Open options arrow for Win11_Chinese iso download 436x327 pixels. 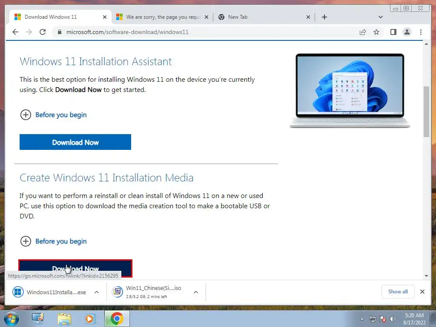pos(196,292)
